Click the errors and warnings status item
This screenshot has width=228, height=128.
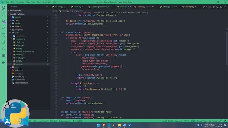click(x=53, y=121)
